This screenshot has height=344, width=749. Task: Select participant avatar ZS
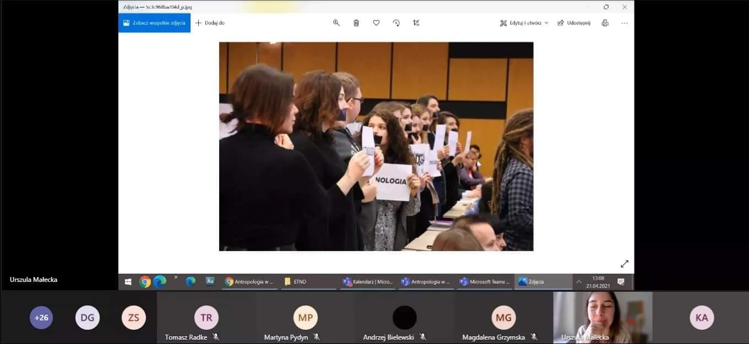point(134,318)
